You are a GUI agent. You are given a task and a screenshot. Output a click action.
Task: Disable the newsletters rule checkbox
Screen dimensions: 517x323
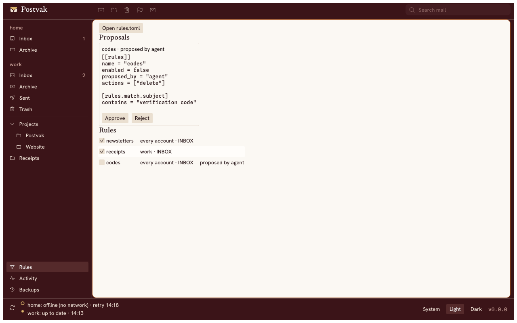[102, 141]
